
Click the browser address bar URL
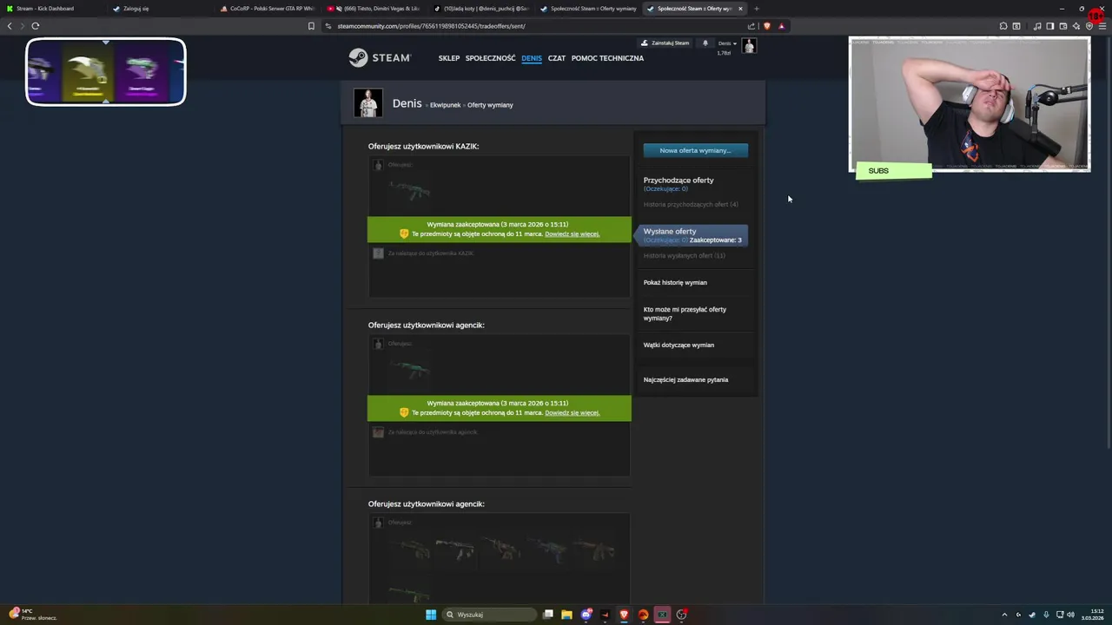tap(431, 26)
